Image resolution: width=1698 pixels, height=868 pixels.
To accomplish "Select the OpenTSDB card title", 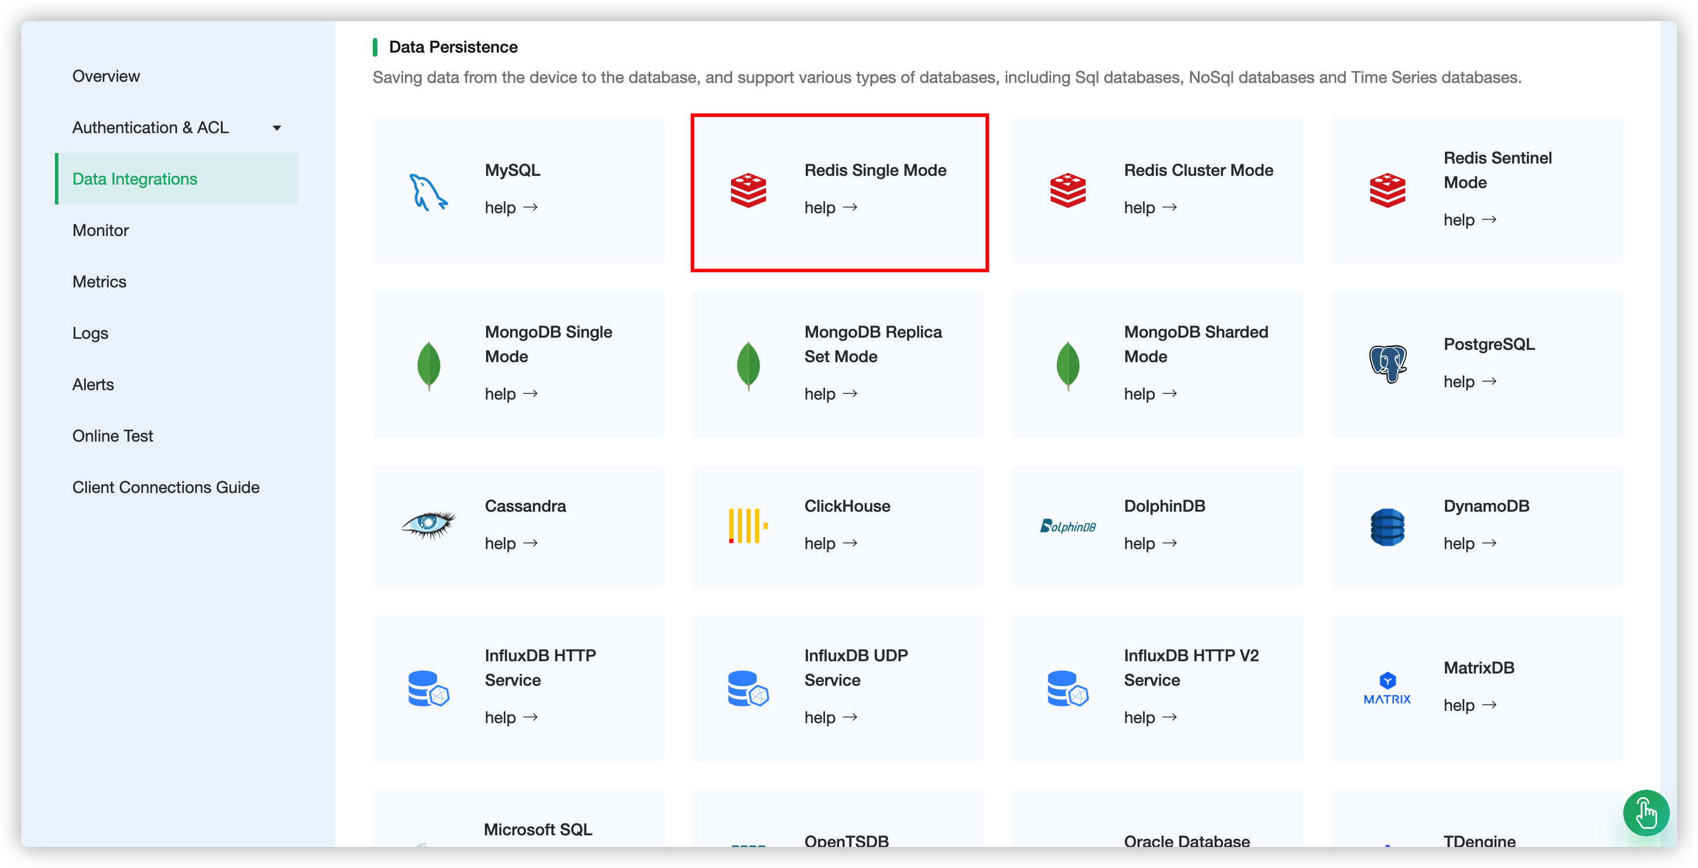I will (846, 841).
